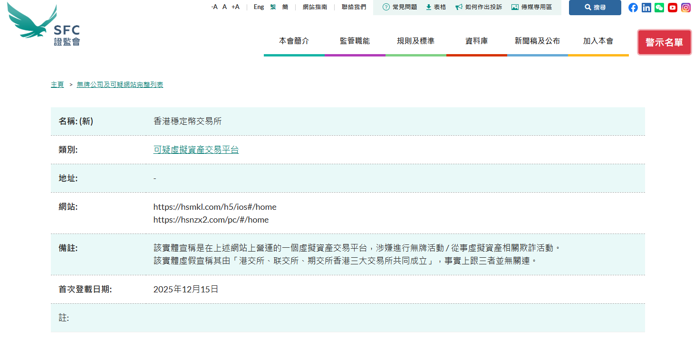Open the 可疑虛擬資產交易平台 category link

[196, 150]
